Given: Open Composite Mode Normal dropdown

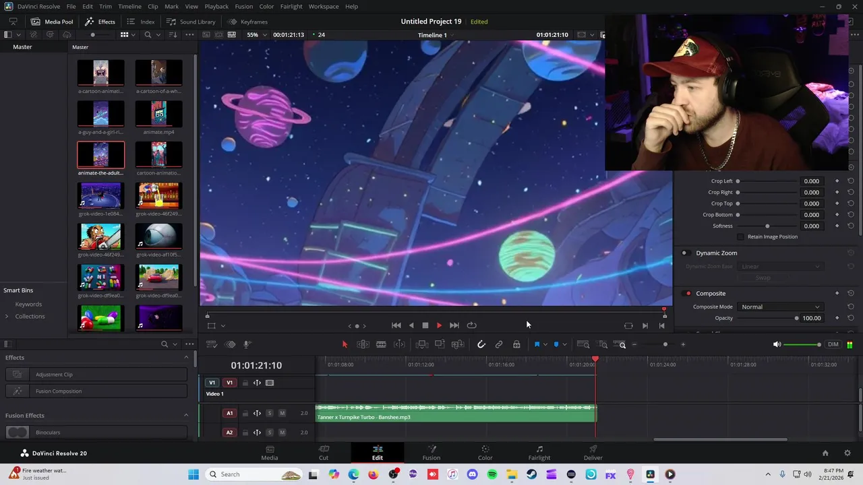Looking at the screenshot, I should click(x=780, y=307).
